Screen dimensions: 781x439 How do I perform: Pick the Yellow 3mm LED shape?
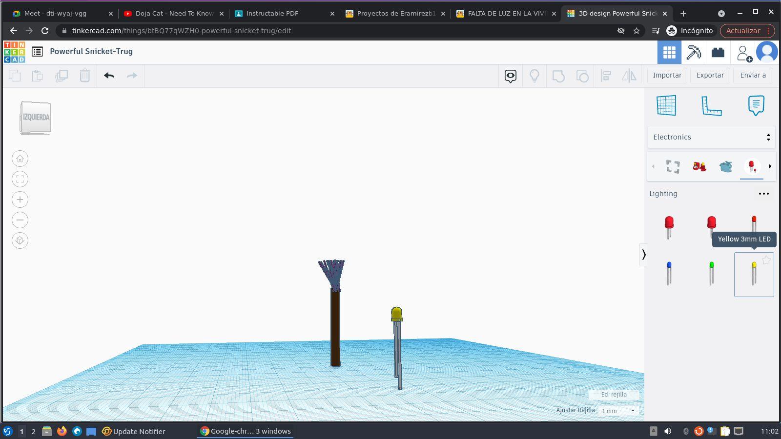pyautogui.click(x=754, y=275)
